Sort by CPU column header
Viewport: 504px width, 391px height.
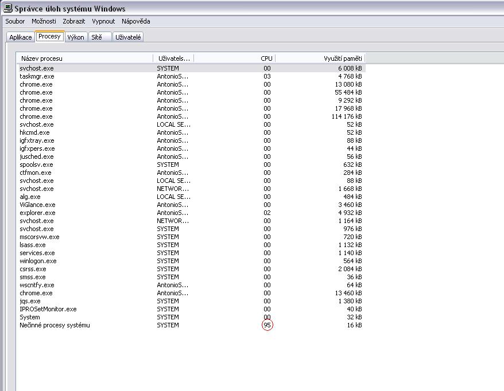pos(235,58)
